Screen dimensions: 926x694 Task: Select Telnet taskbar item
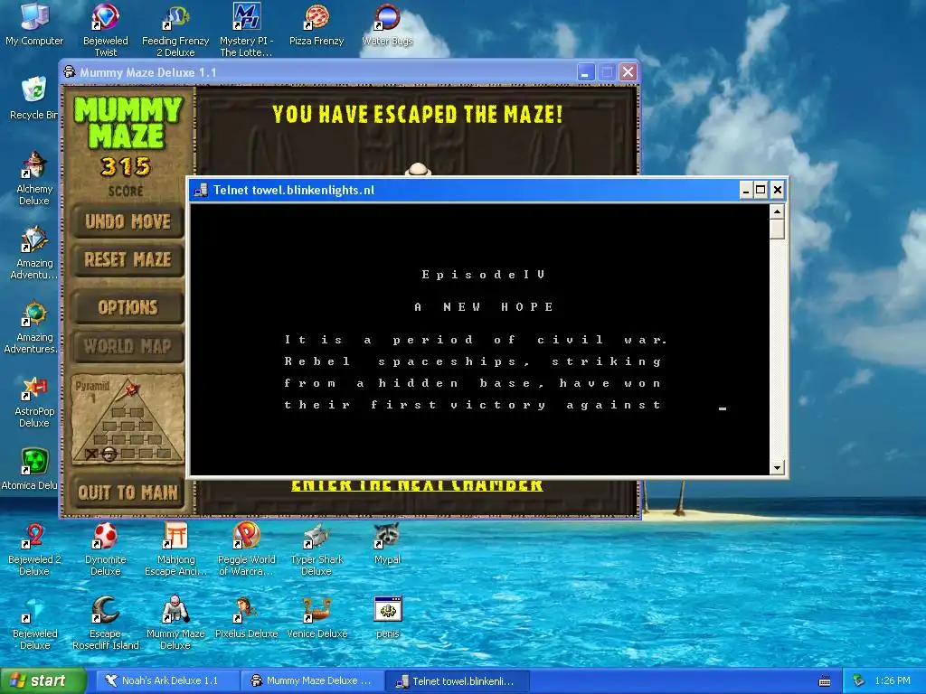[458, 680]
